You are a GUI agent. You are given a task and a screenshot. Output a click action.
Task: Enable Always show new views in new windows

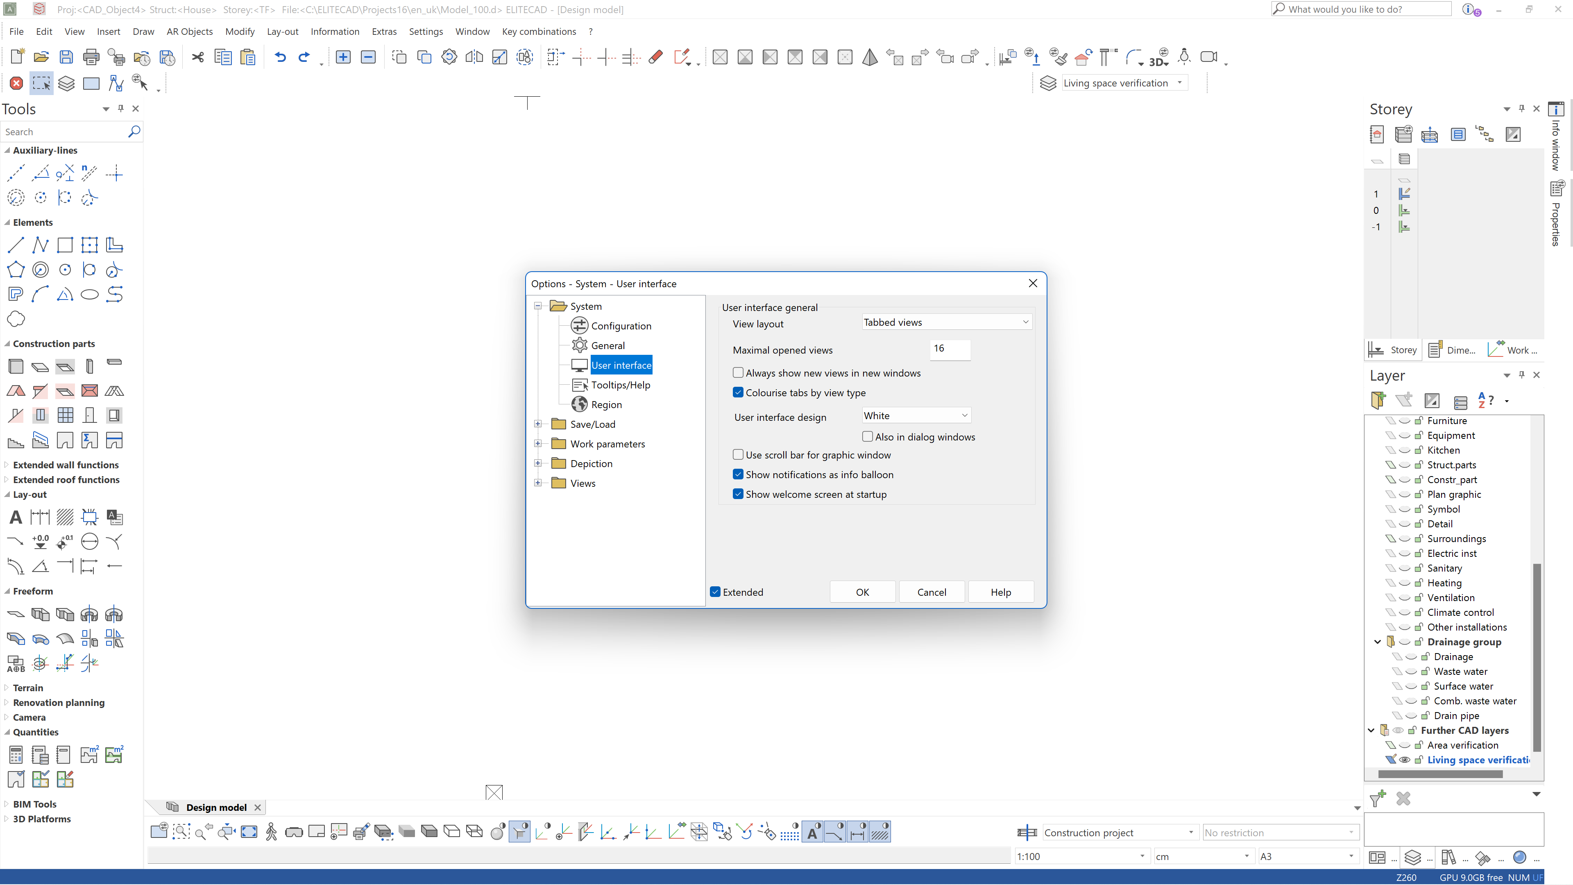coord(738,372)
